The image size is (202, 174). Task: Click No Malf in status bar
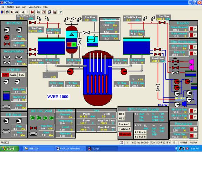click(x=183, y=142)
